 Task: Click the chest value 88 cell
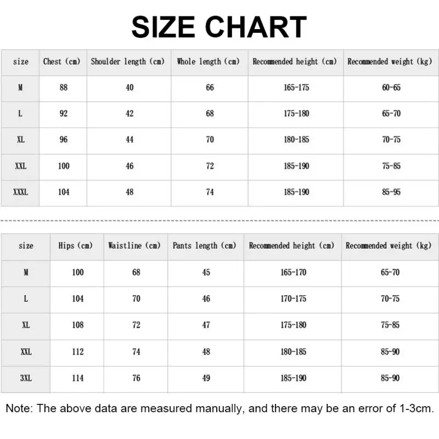tap(64, 87)
